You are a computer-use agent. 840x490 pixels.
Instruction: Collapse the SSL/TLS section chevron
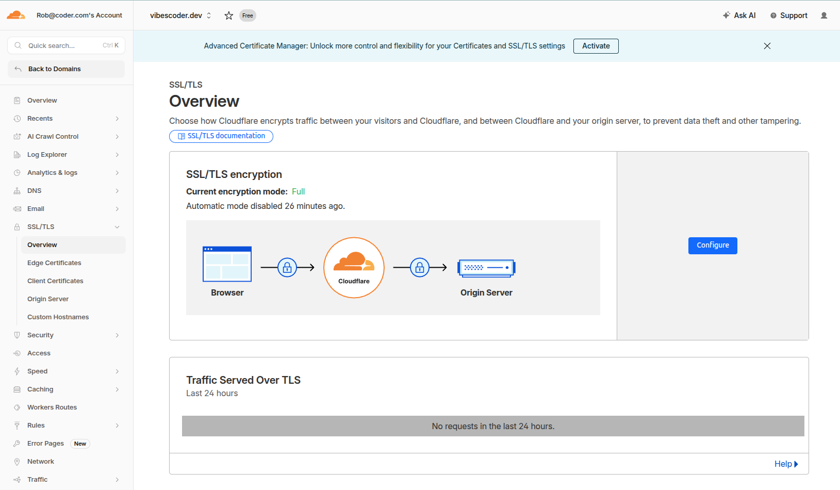pyautogui.click(x=117, y=227)
